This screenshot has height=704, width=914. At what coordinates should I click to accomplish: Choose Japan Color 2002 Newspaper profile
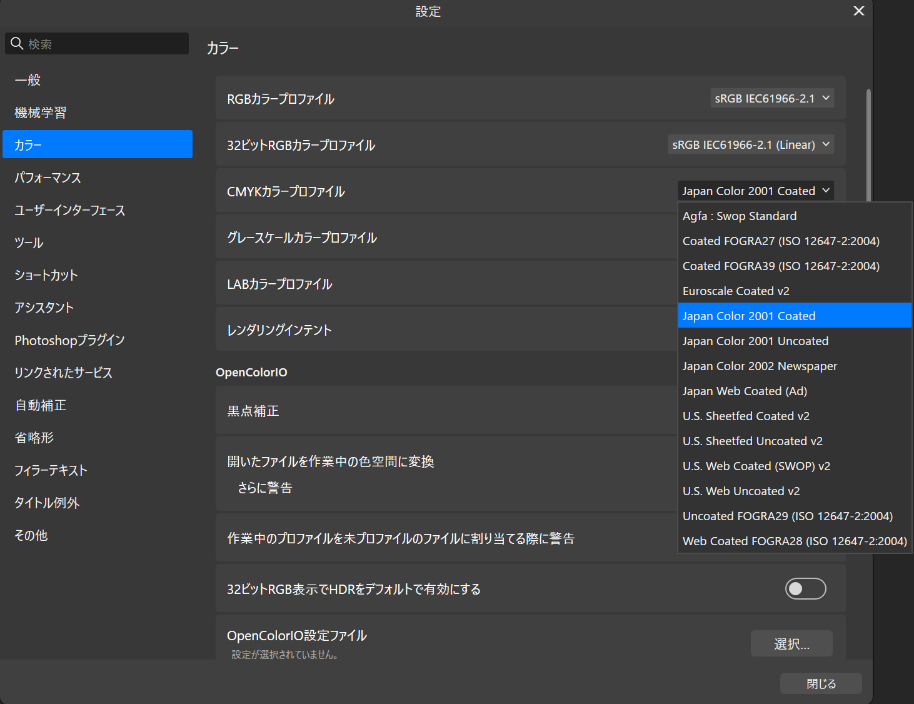[795, 366]
